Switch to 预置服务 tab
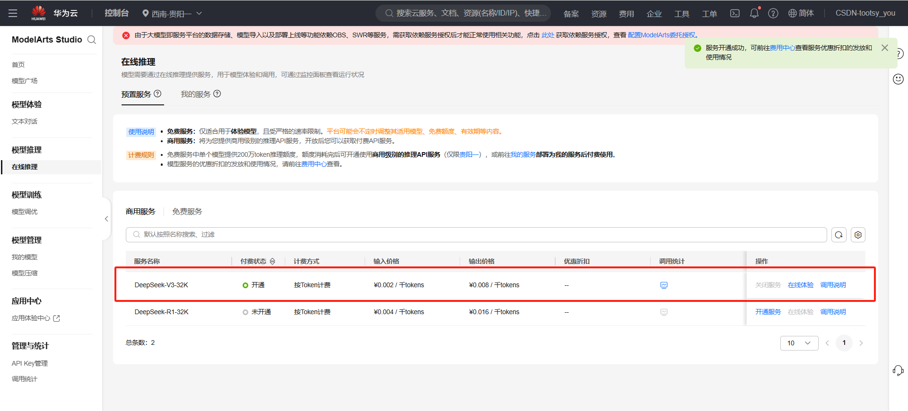The width and height of the screenshot is (908, 411). pyautogui.click(x=136, y=94)
